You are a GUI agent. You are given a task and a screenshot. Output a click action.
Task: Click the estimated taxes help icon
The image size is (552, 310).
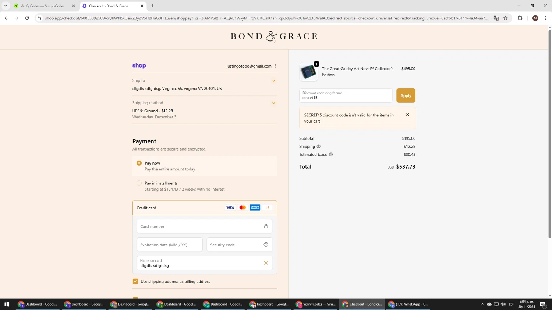(330, 155)
